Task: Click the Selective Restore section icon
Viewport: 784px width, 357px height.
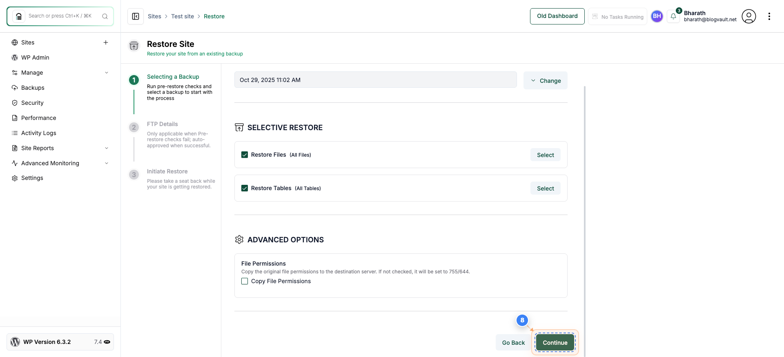Action: [239, 128]
